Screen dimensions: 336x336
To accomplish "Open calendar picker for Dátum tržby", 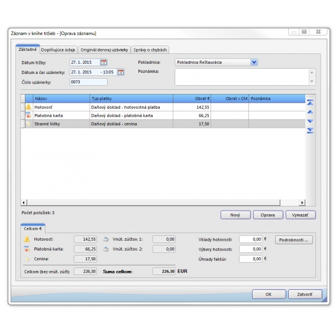I will click(x=104, y=62).
